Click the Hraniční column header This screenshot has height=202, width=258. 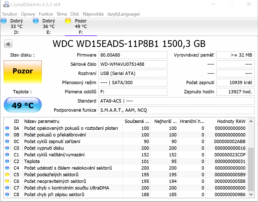(192, 121)
